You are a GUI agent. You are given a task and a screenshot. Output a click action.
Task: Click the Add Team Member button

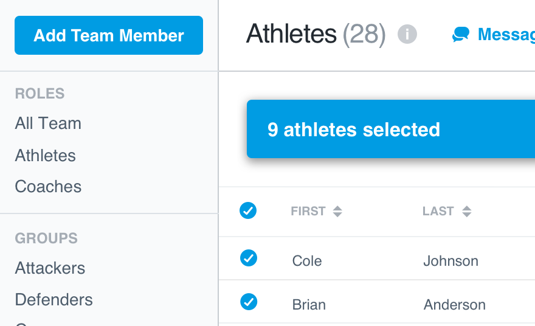(109, 35)
